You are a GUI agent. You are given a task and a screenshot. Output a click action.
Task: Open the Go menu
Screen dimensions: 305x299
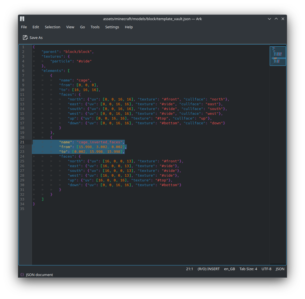[83, 27]
